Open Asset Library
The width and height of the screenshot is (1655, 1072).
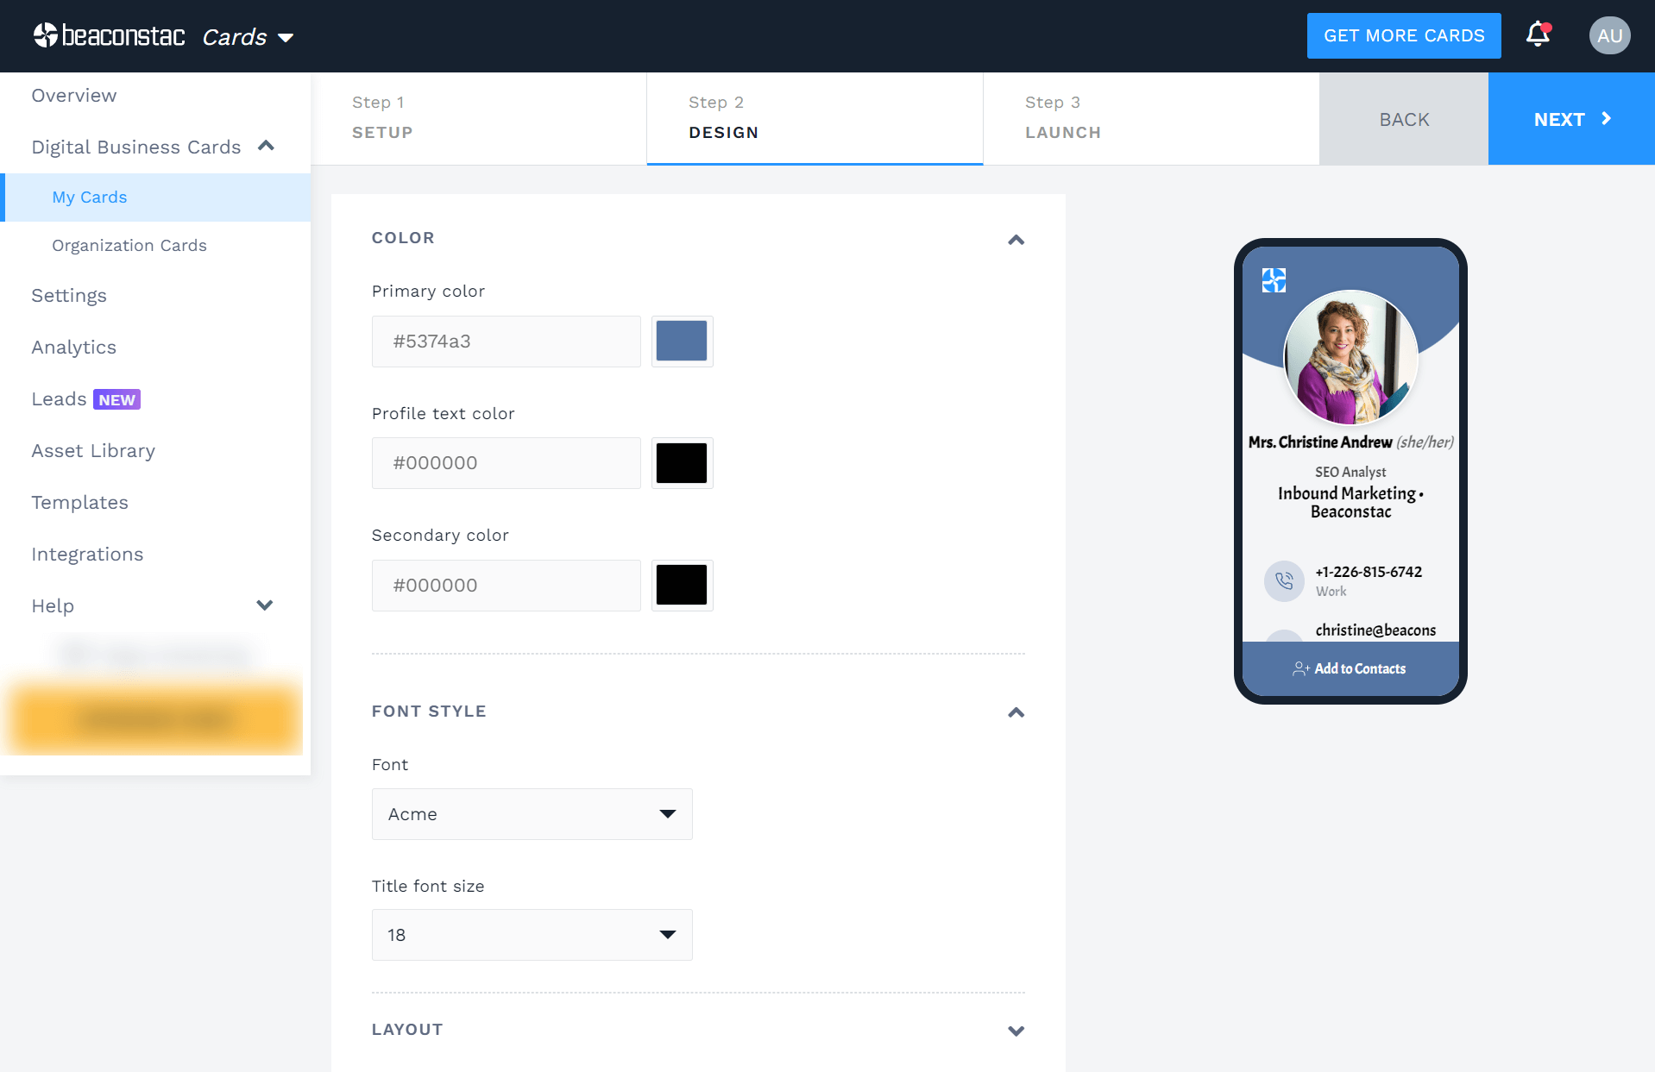(93, 451)
